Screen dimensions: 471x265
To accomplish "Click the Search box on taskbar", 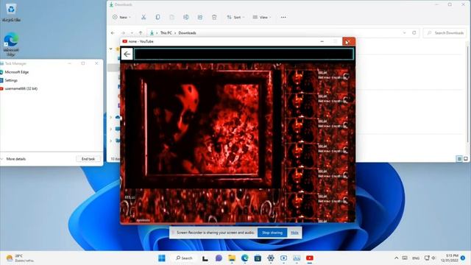I will (x=184, y=258).
